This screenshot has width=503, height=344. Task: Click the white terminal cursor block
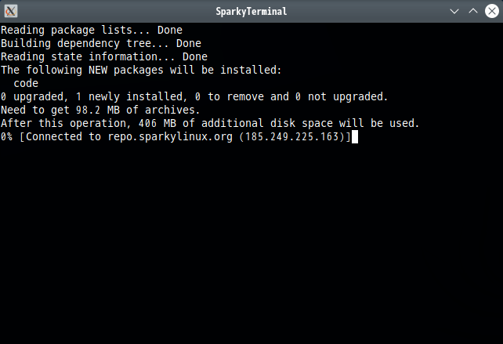[x=355, y=136]
